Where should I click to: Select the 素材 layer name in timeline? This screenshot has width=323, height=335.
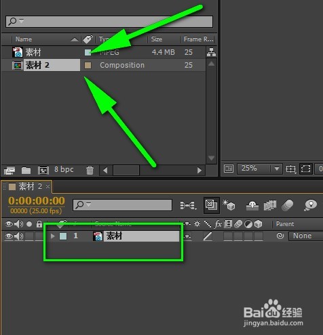pyautogui.click(x=141, y=236)
